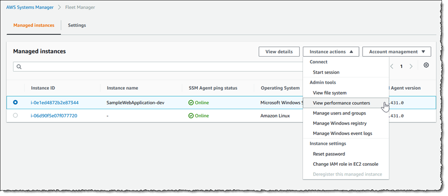The height and width of the screenshot is (196, 448).
Task: Go to previous page arrow
Action: coord(392,66)
